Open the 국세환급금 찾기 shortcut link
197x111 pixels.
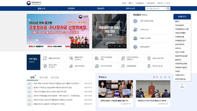(180, 41)
